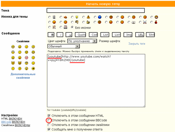The height and width of the screenshot is (132, 175).
Task: Open the 'Дополнительные смайлики' link
Action: coord(23,76)
